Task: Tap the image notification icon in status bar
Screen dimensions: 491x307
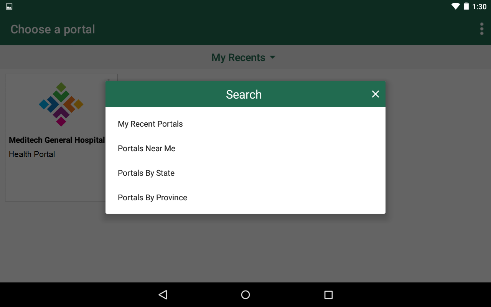Action: click(x=9, y=7)
